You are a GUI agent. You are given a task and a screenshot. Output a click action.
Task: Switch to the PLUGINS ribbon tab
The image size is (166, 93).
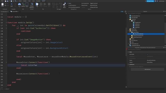38,1
